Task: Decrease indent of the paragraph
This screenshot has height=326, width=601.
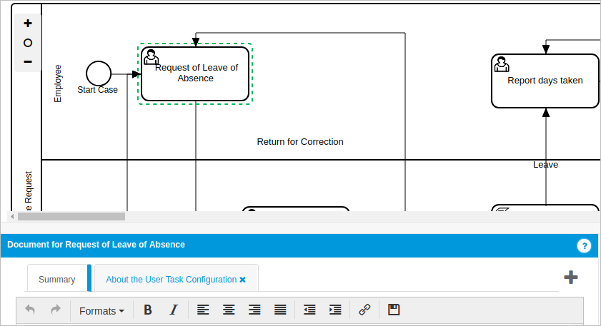Action: coord(309,310)
